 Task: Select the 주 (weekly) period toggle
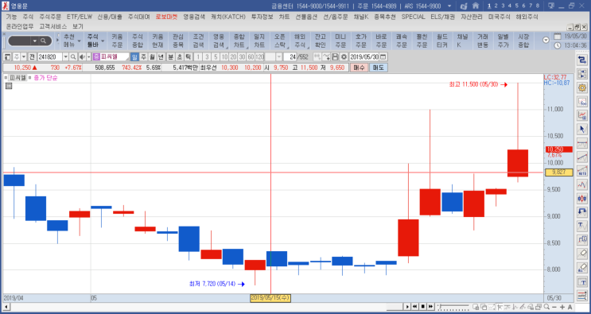point(143,57)
